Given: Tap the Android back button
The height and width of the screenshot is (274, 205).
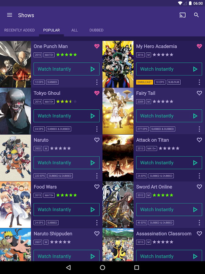Looking at the screenshot, I should pos(69,267).
